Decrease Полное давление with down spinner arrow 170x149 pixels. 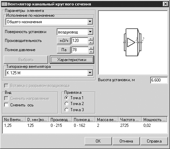click(91, 52)
